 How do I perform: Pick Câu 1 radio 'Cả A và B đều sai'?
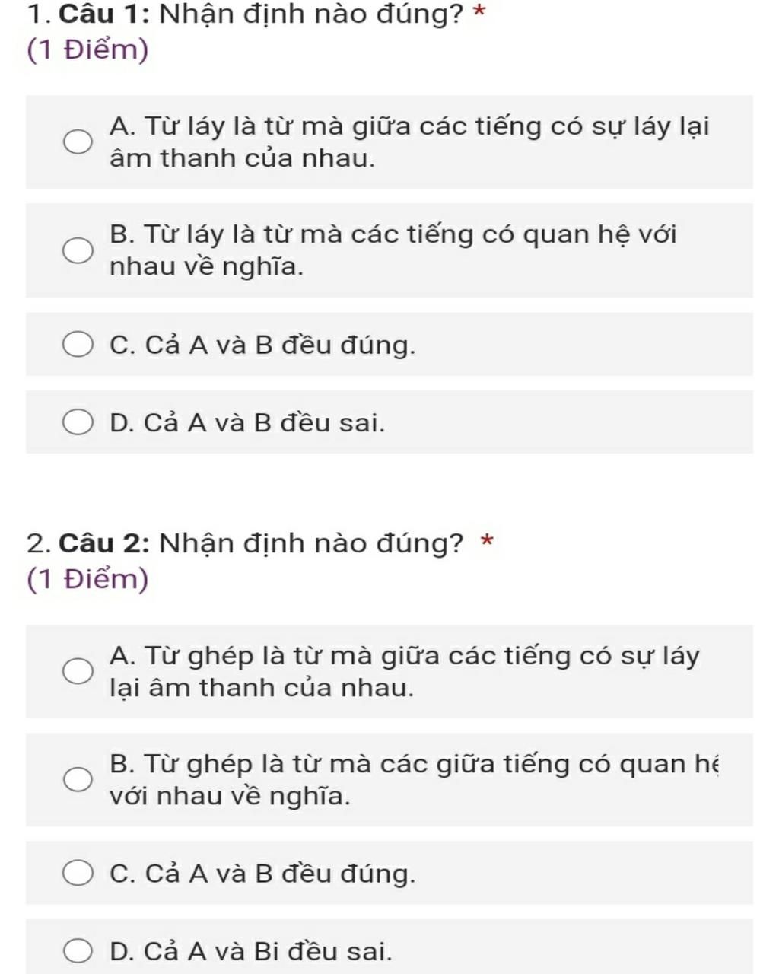[77, 422]
